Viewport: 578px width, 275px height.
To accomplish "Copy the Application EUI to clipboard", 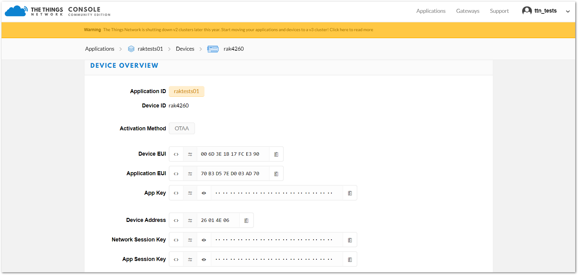I will coord(276,174).
